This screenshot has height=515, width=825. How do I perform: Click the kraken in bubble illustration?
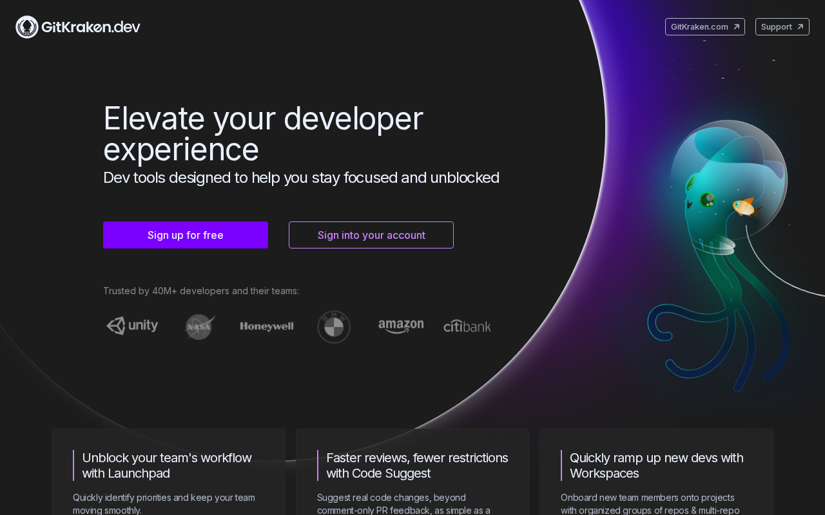(x=719, y=254)
